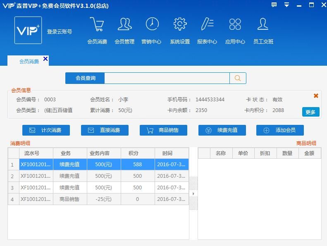Close the 会员消费 tab

pos(45,59)
